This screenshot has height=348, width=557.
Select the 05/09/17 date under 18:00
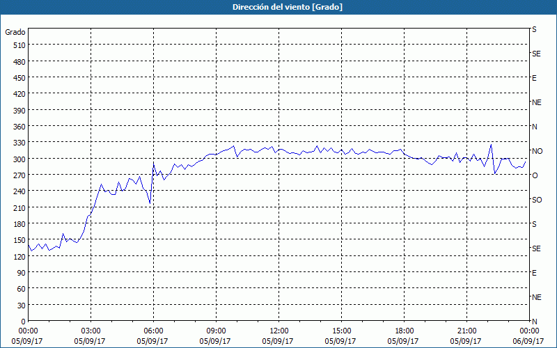(403, 341)
